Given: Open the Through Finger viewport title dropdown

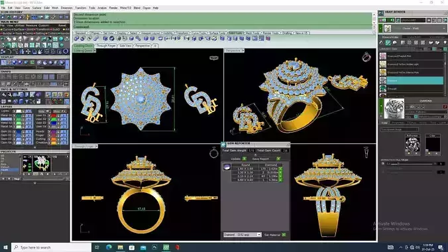Looking at the screenshot, I should 96,146.
